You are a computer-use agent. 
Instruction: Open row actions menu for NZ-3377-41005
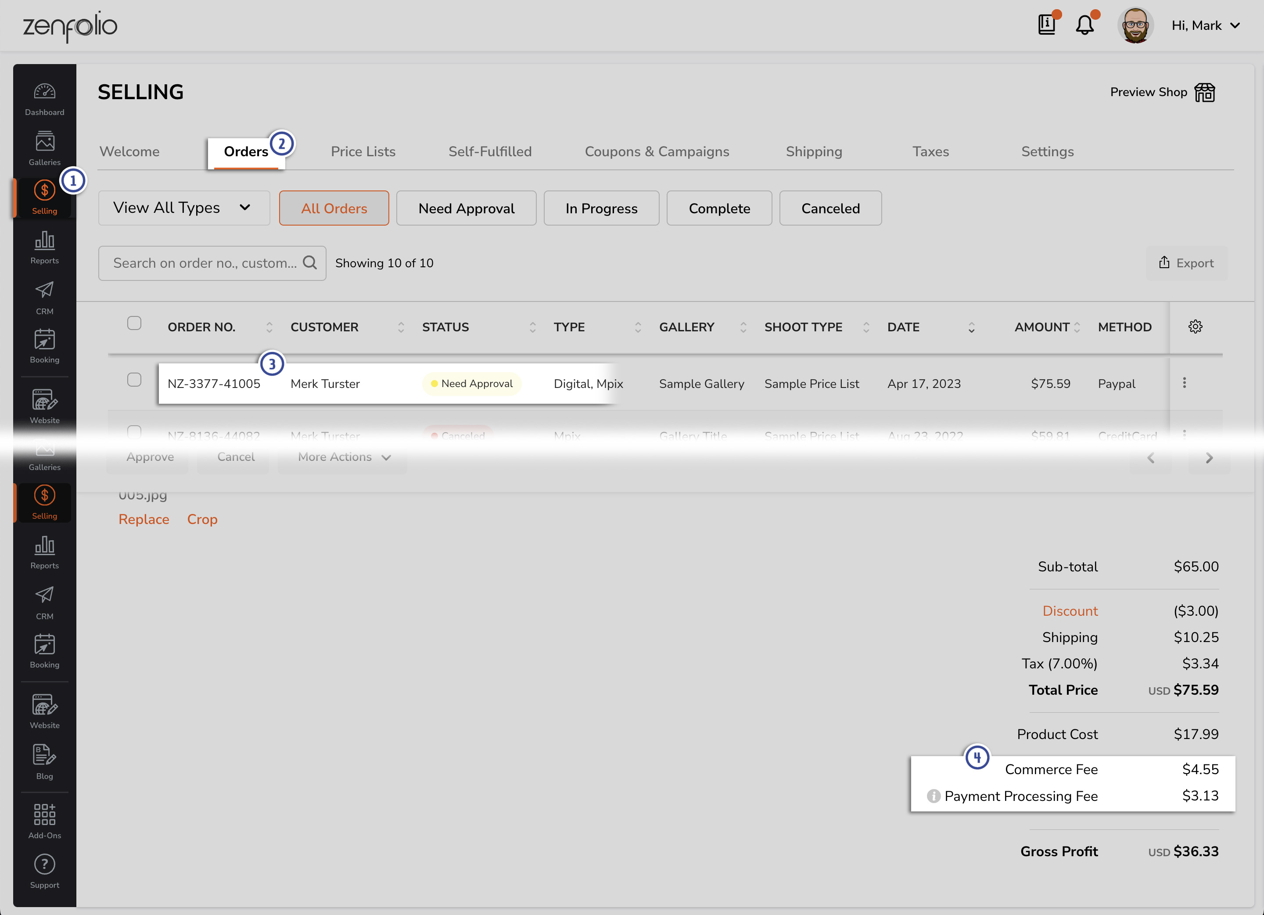click(1185, 383)
